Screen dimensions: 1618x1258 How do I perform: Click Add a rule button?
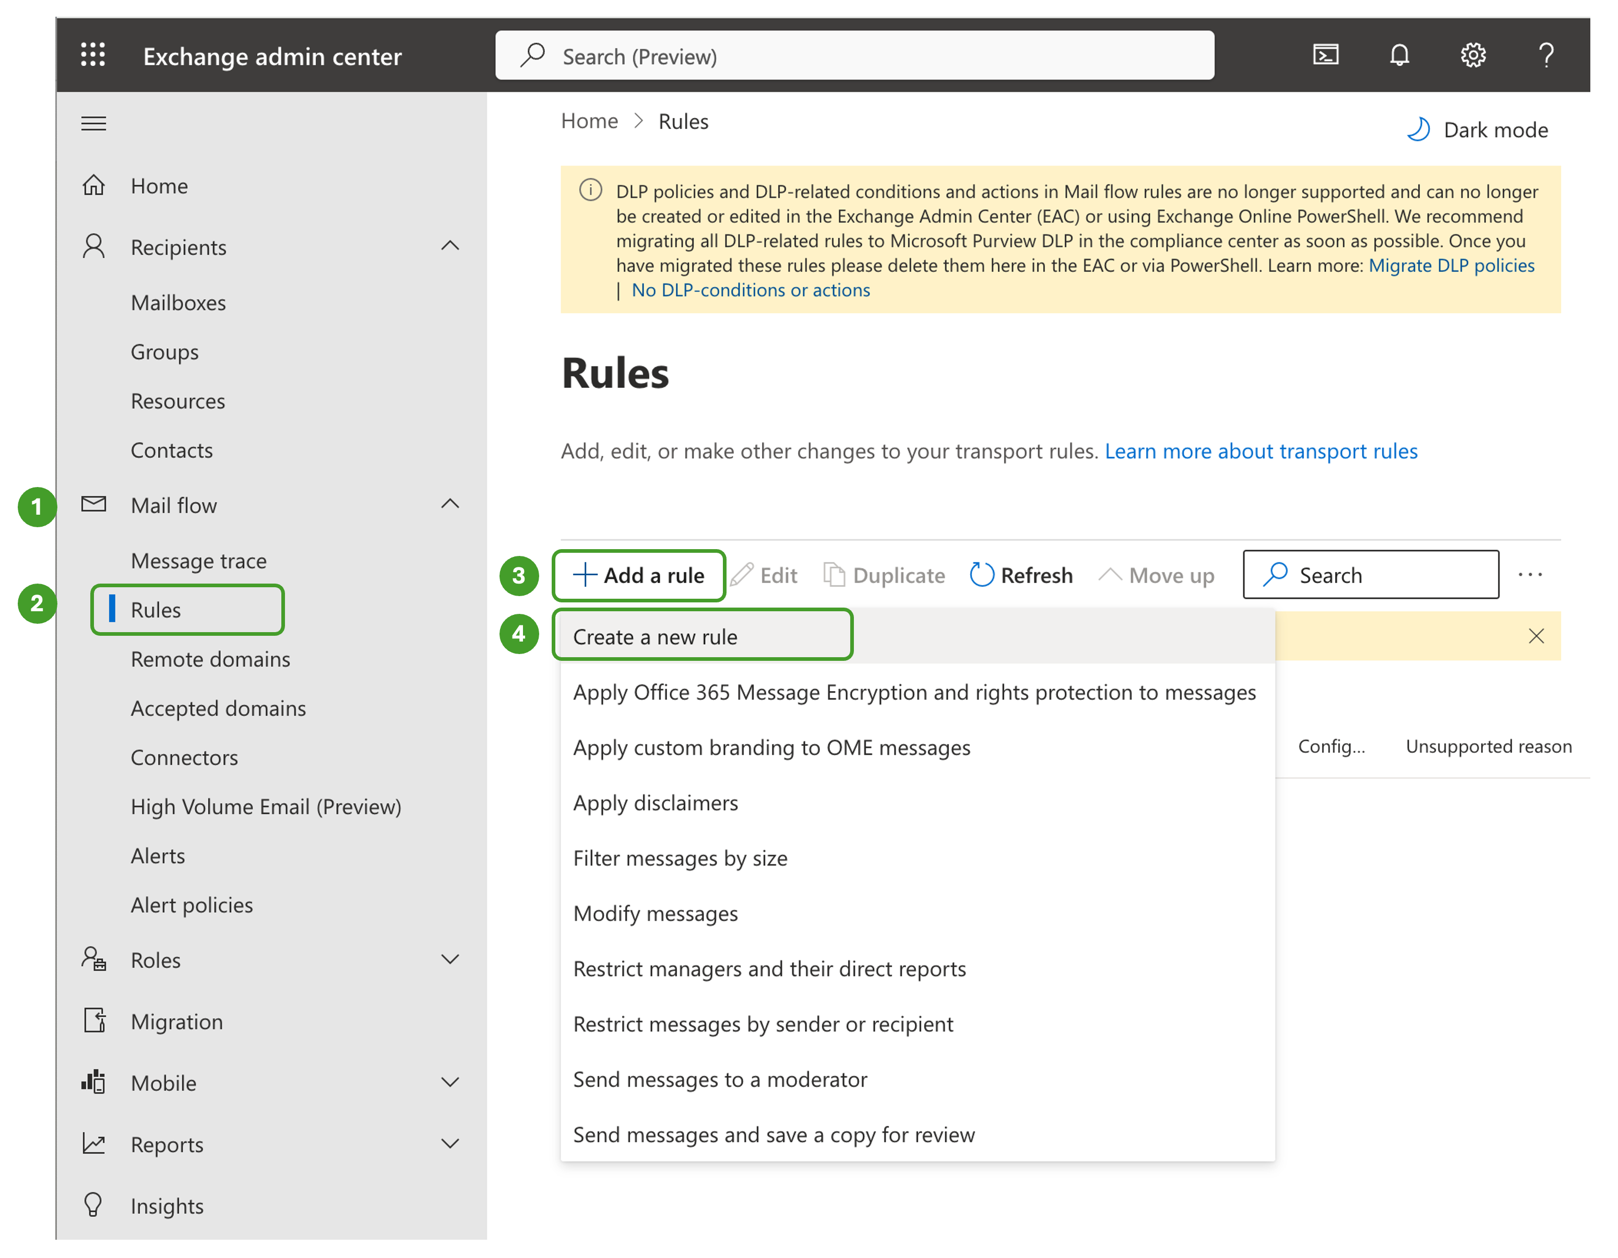[639, 576]
